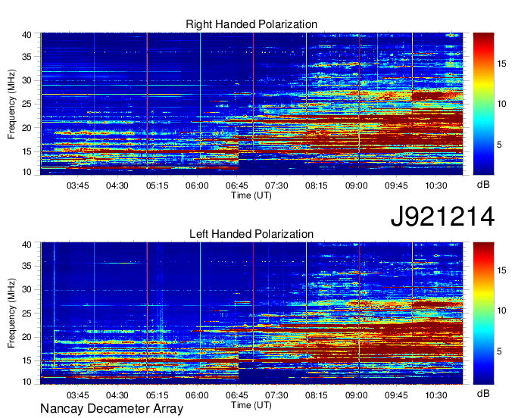Click the 10:30 tick of Right Handed plot
515x418 pixels.
pos(436,186)
